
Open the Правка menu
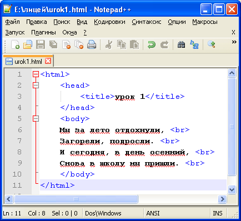click(x=37, y=22)
